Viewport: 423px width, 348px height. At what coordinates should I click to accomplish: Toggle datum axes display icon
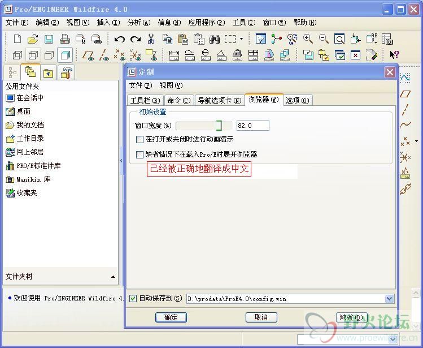103,55
